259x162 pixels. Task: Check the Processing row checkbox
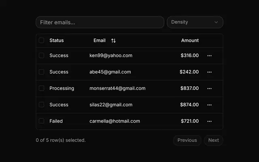(x=41, y=88)
